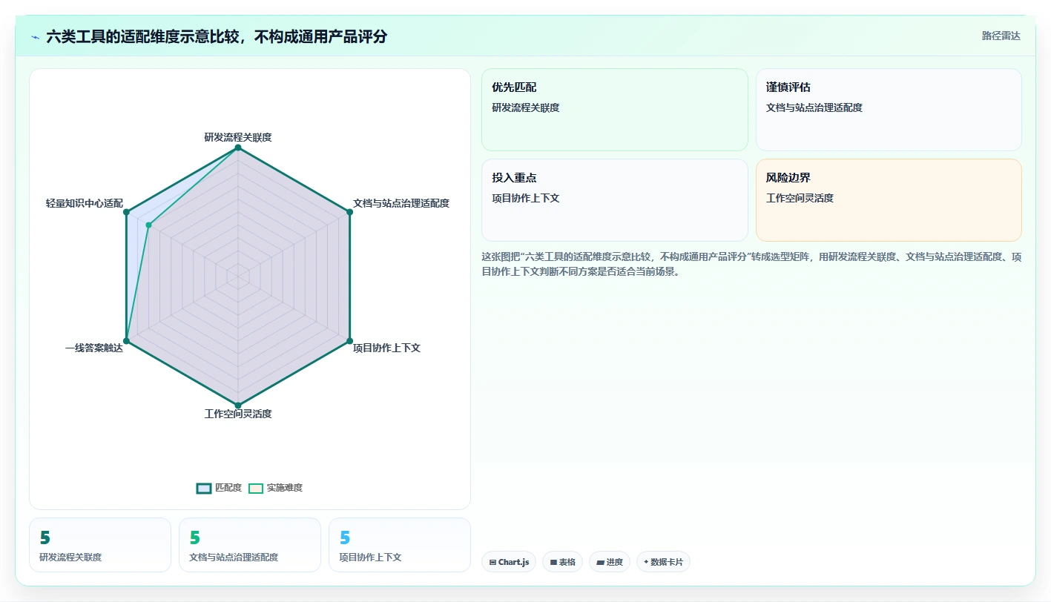Select the 文档与站点治理适配度 stat card
Image resolution: width=1051 pixels, height=602 pixels.
point(250,545)
